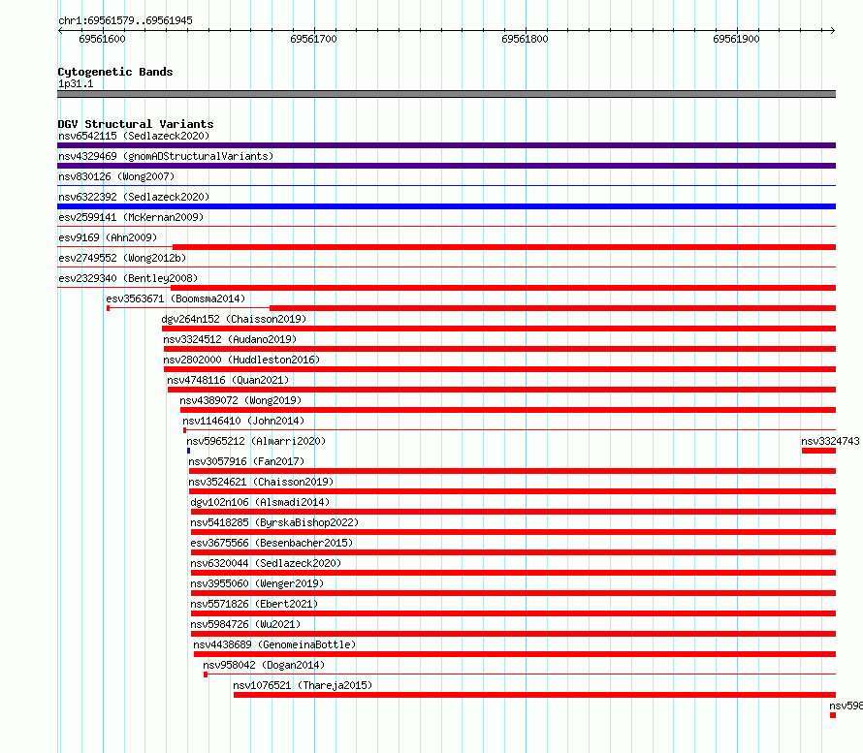
Task: Open nsv3057916 (Fan2017) variant
Action: (x=246, y=461)
